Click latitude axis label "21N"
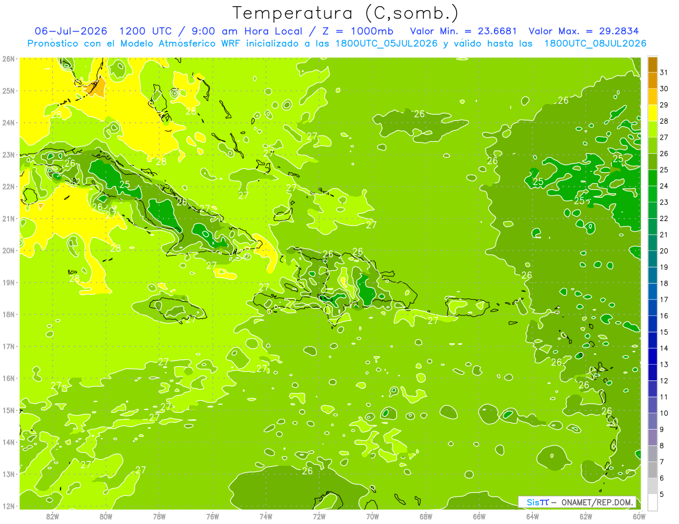Viewport: 679px width, 524px height. pos(8,218)
